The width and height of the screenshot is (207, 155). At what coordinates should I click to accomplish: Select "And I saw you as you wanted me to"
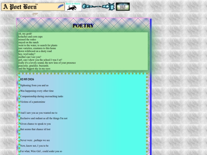tap(39, 113)
